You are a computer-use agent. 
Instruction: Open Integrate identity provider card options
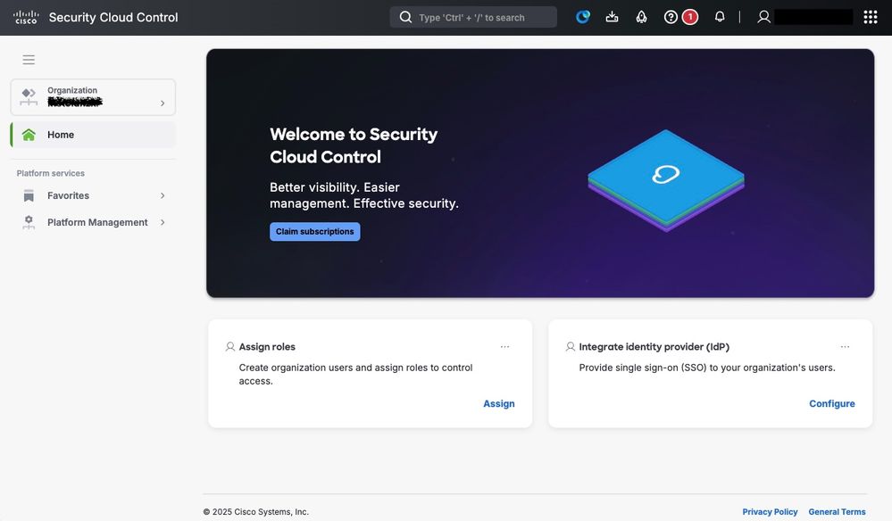(845, 347)
